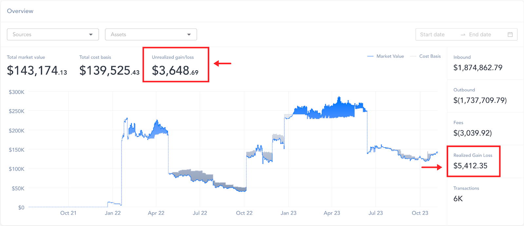Select the Realized Gain Loss figure
The width and height of the screenshot is (524, 226).
point(470,166)
